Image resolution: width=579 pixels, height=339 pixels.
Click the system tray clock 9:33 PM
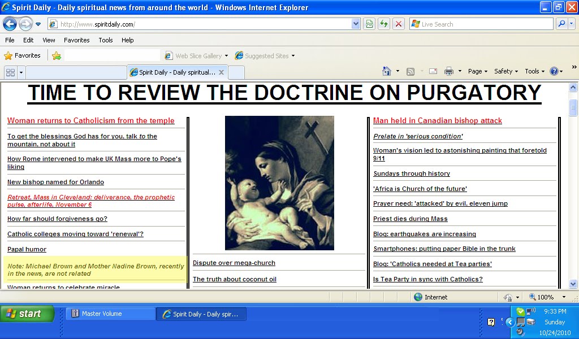(555, 312)
